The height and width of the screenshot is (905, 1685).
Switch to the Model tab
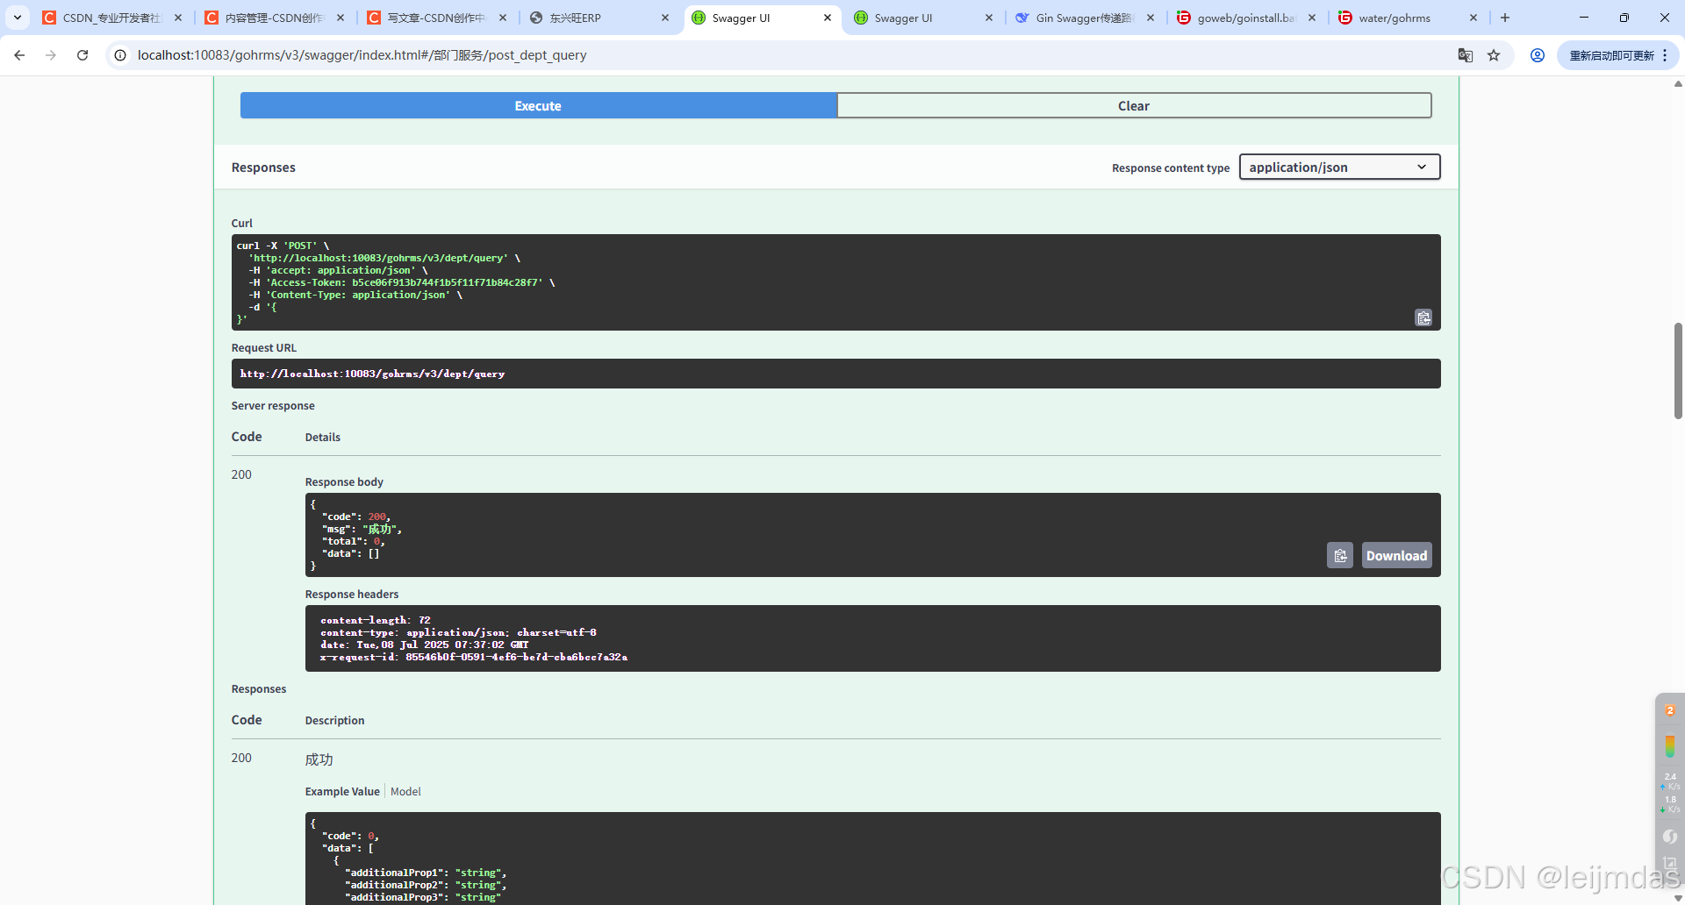[405, 791]
